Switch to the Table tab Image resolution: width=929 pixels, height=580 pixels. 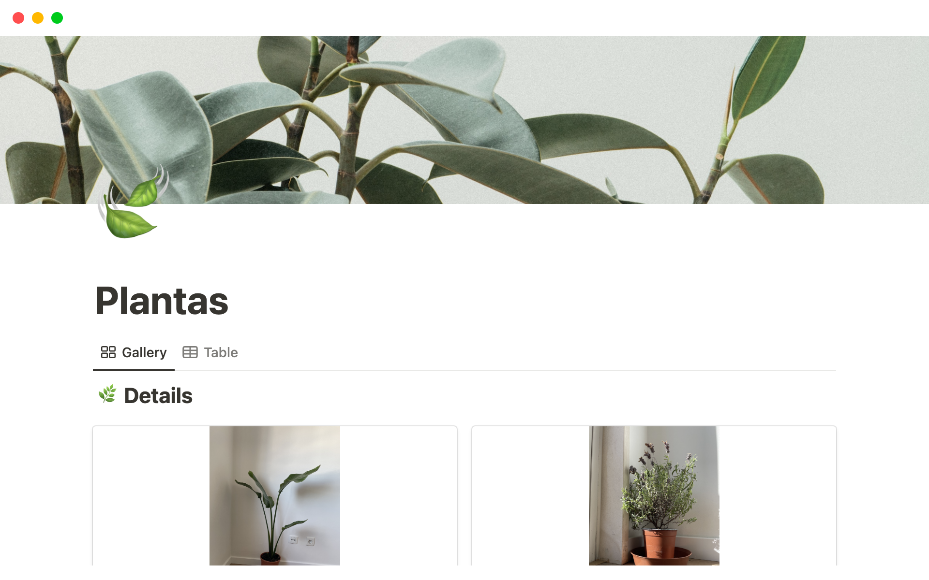point(210,352)
